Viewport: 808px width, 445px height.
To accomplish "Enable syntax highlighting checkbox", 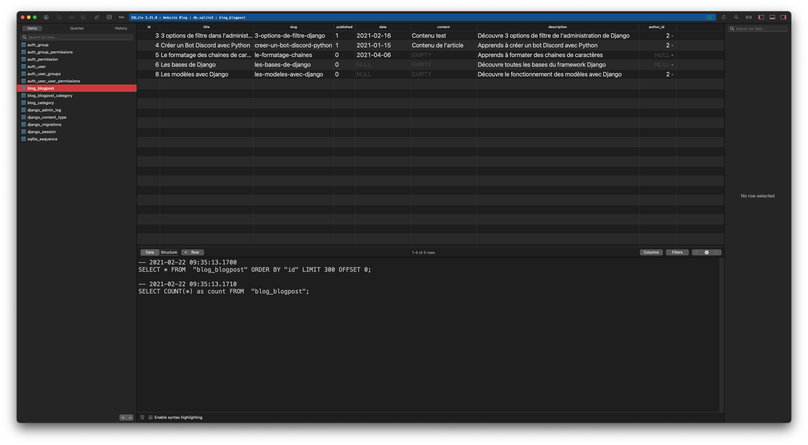I will (151, 417).
